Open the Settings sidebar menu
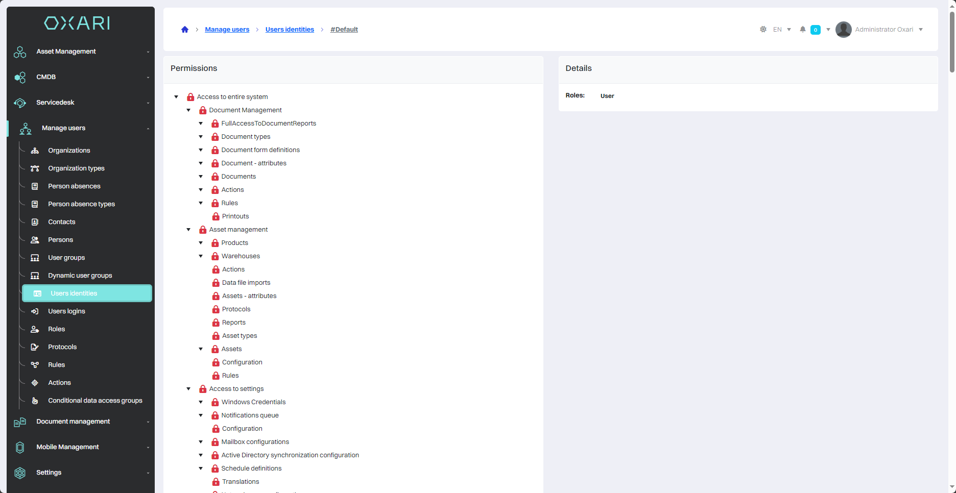The image size is (956, 493). coord(81,473)
